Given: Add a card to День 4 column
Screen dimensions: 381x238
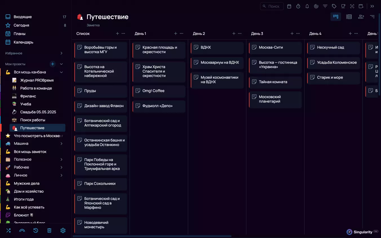Looking at the screenshot, I should (350, 34).
